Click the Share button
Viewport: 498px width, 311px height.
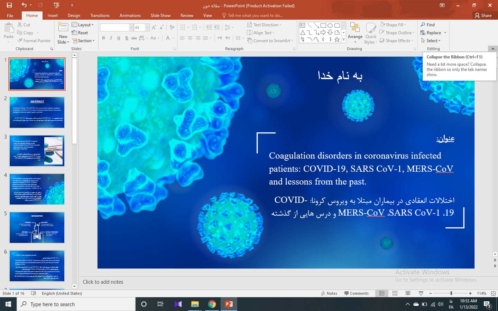483,16
